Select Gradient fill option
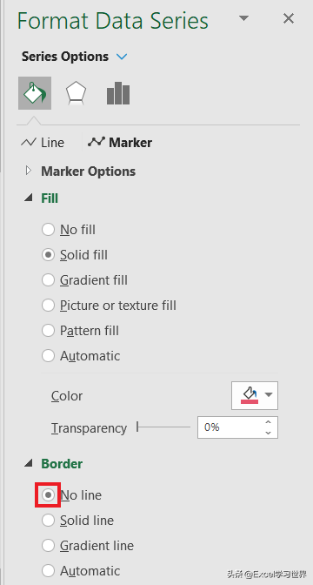This screenshot has width=313, height=585. (x=49, y=279)
